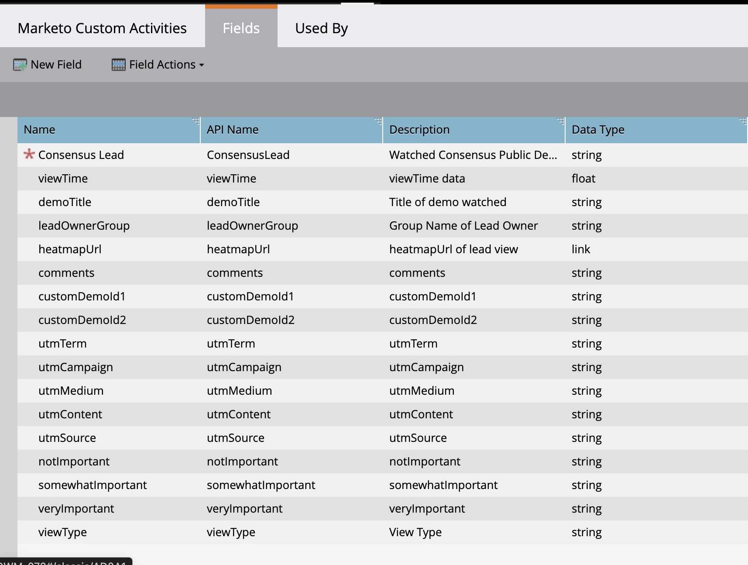Screen dimensions: 748x565
Task: Click the utmTerm row 'string' data type
Action: [587, 344]
